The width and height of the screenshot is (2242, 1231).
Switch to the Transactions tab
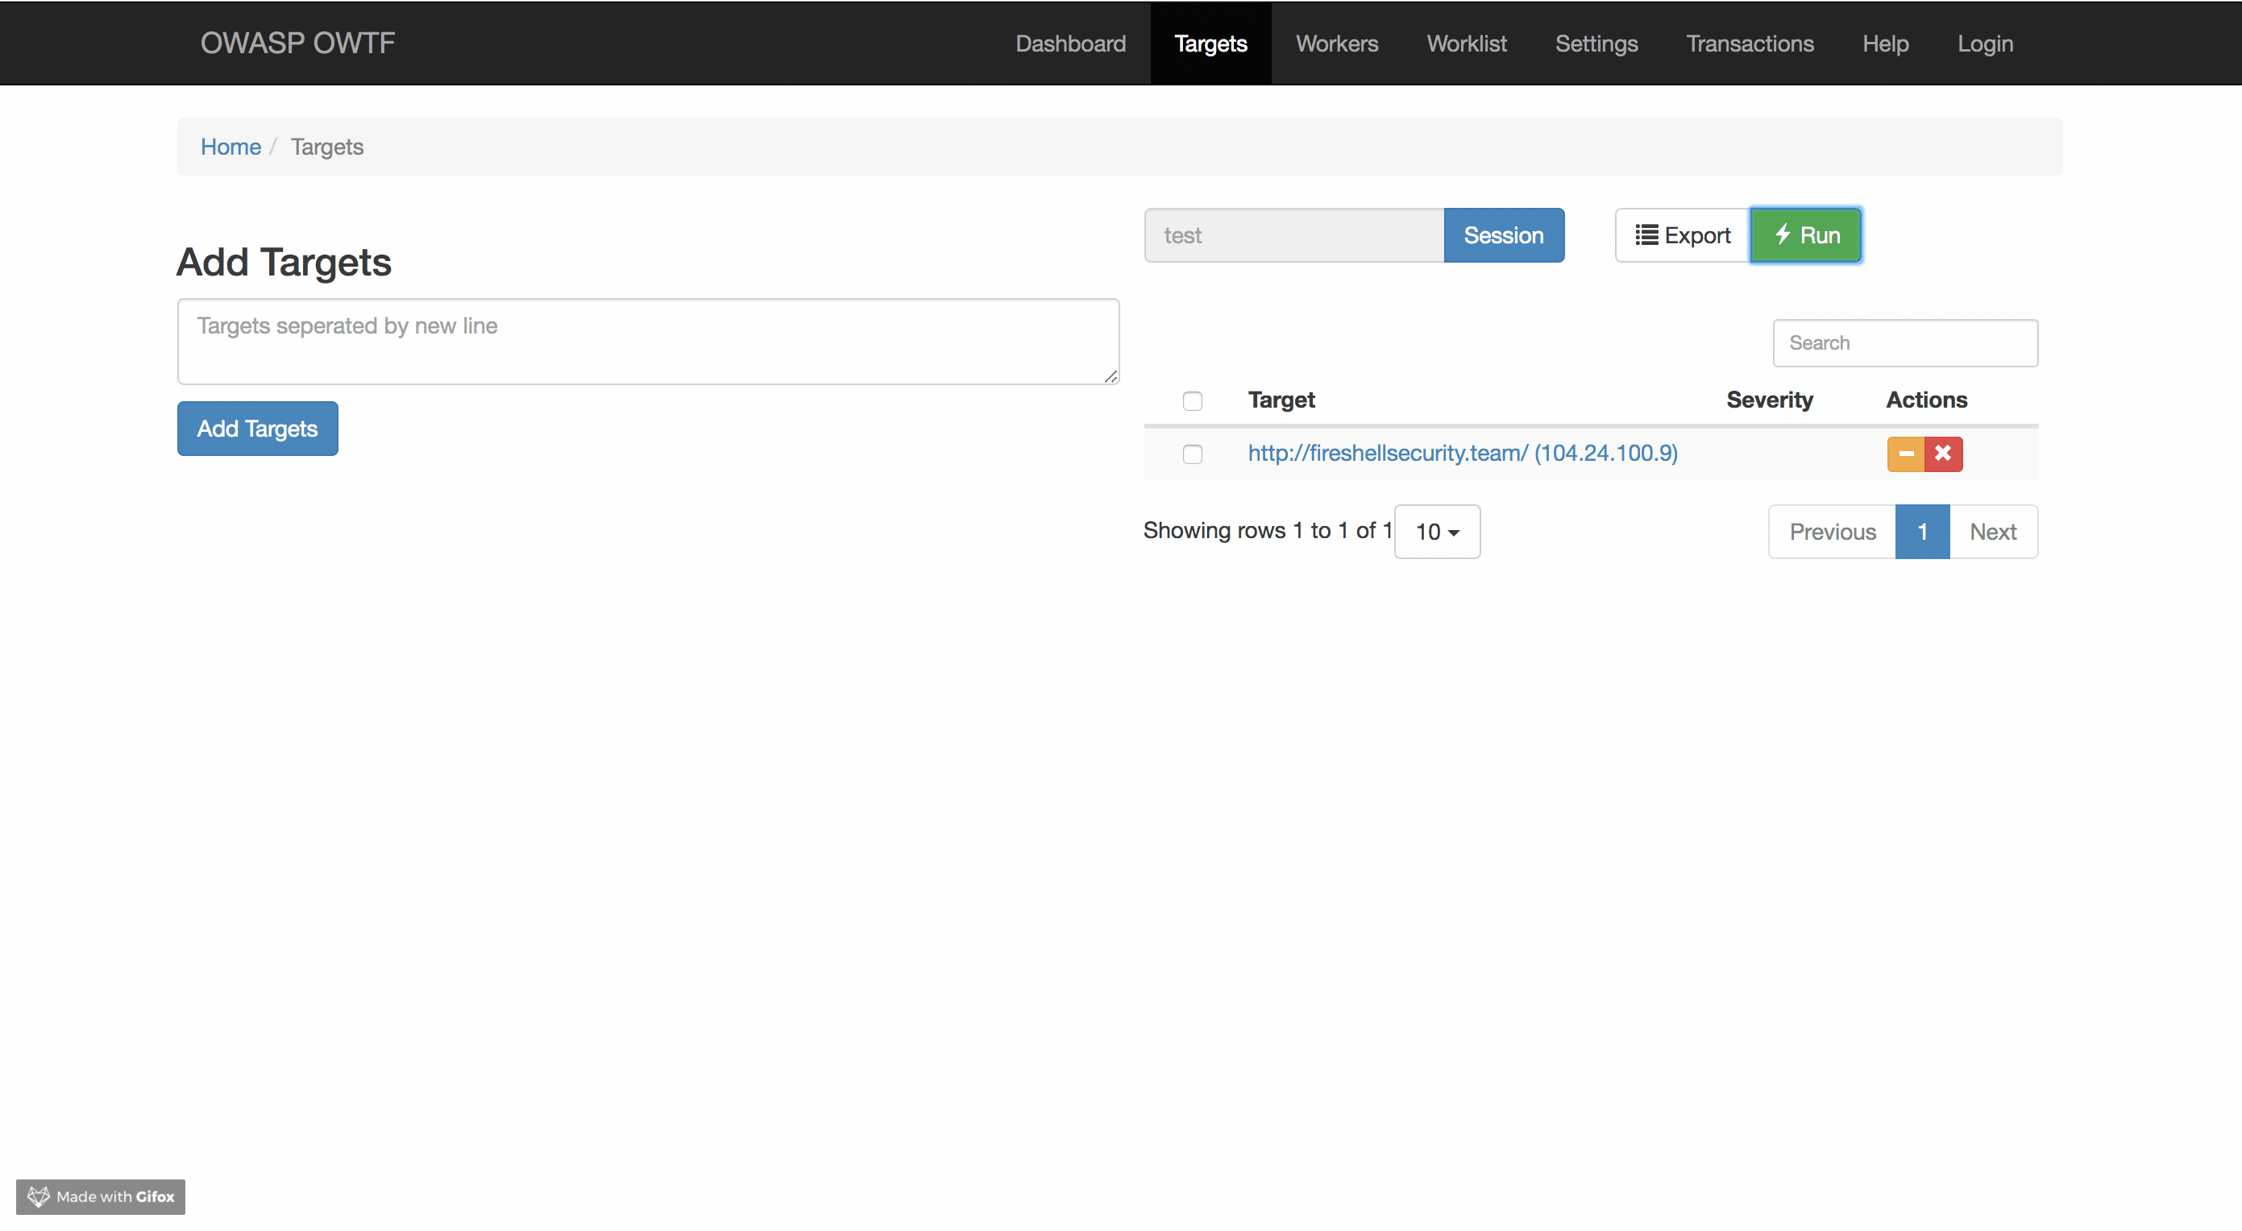coord(1750,44)
